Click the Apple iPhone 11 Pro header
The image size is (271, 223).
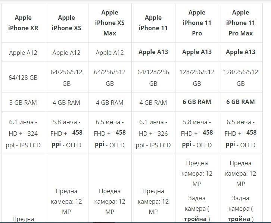tap(197, 23)
